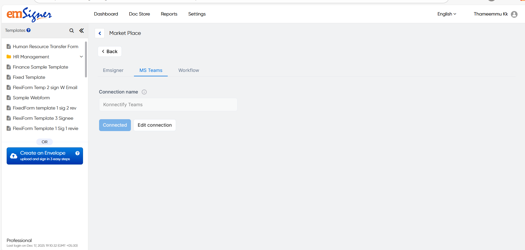Click the Connection name info icon
Image resolution: width=525 pixels, height=250 pixels.
point(144,92)
